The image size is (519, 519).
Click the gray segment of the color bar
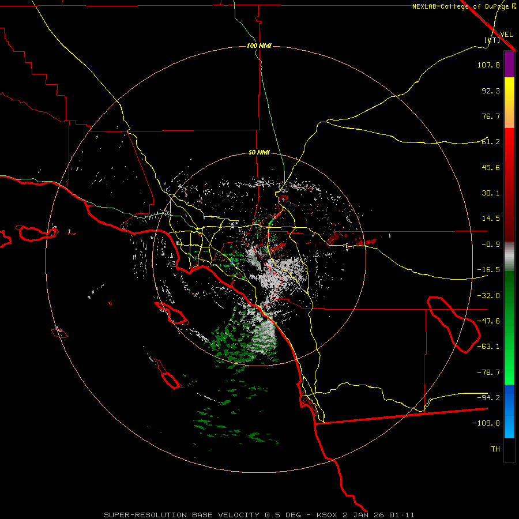[509, 257]
